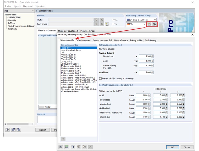Click units and decimal places icon in dialog
199x151 pixels.
[x=67, y=147]
